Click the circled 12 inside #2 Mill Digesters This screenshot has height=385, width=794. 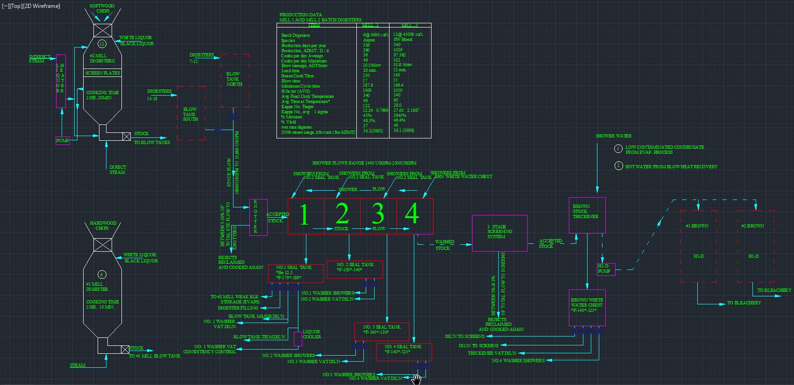point(102,44)
